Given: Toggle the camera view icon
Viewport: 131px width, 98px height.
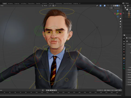Looking at the screenshot, I should pos(120,24).
